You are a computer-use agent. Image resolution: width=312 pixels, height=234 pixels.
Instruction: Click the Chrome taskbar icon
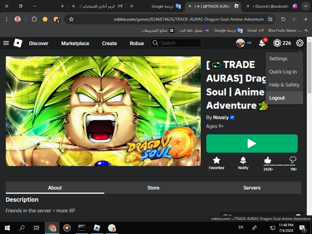pyautogui.click(x=52, y=228)
